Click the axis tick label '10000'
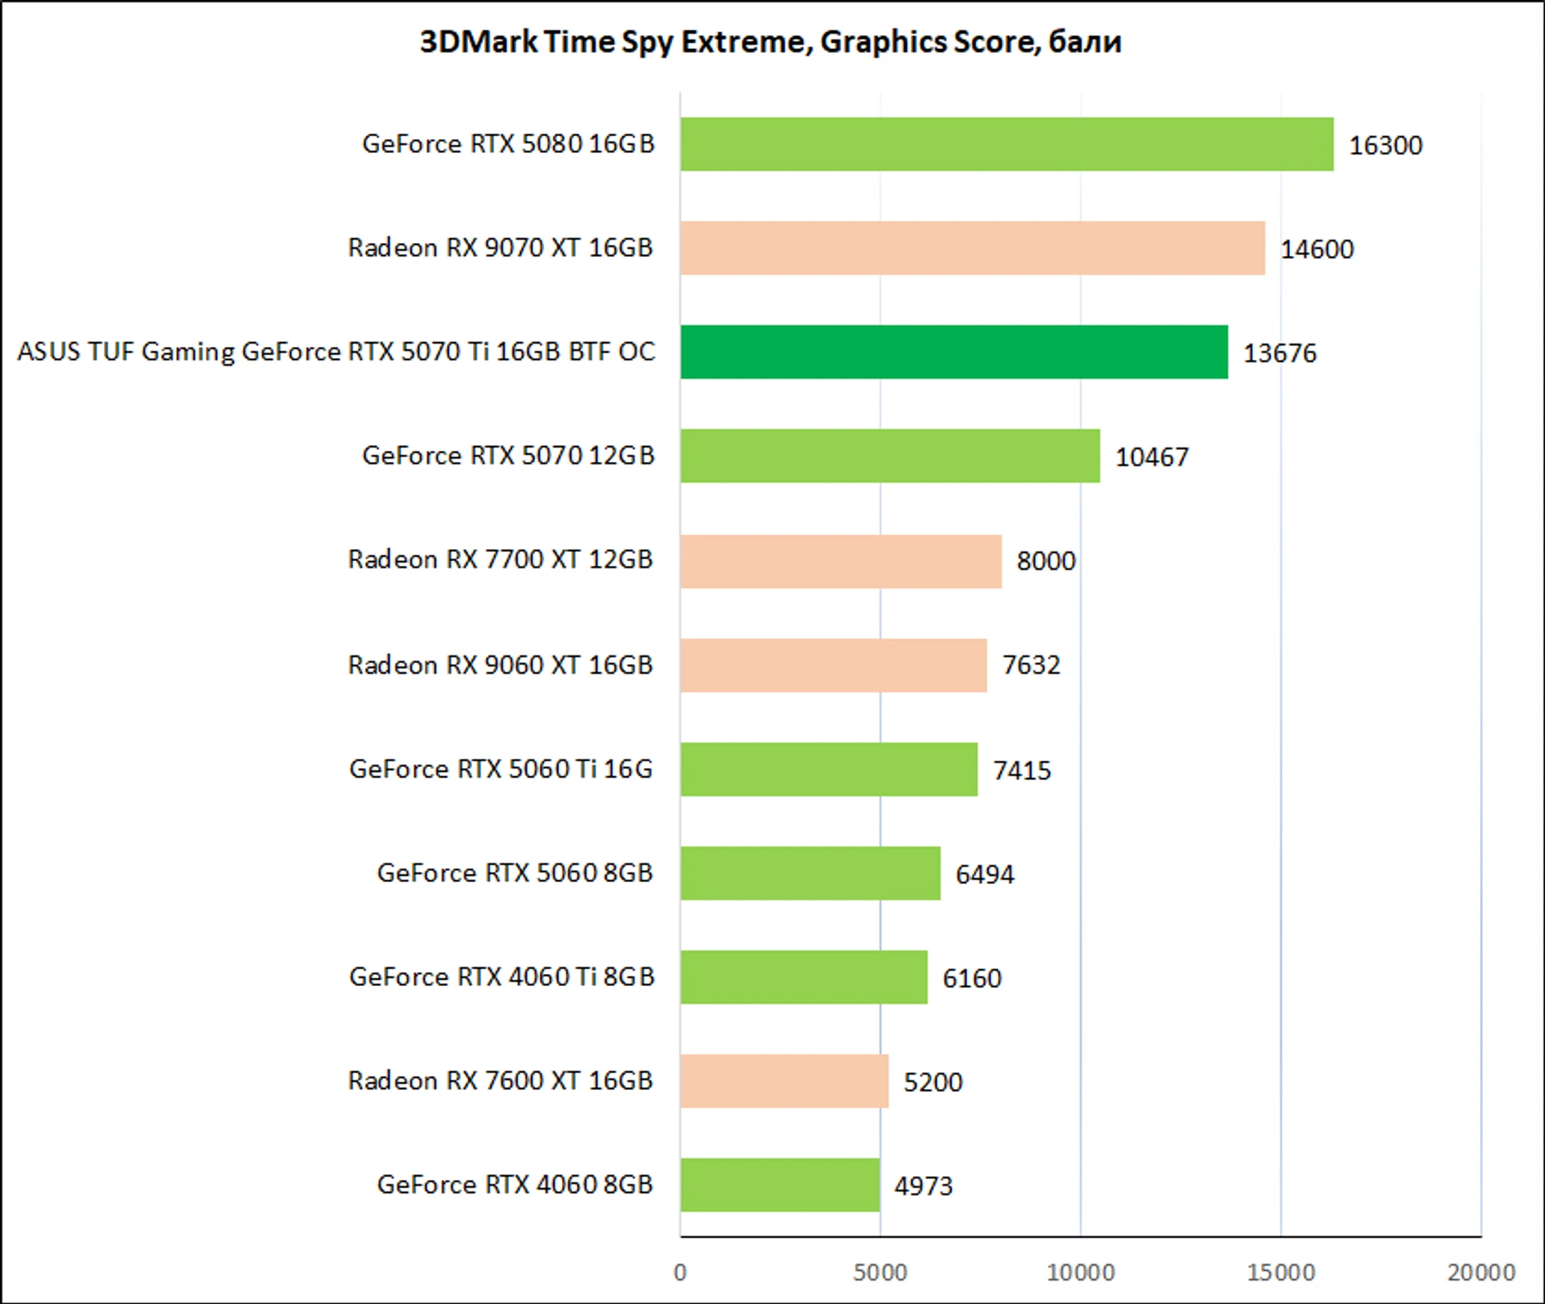The height and width of the screenshot is (1304, 1545). (1081, 1273)
